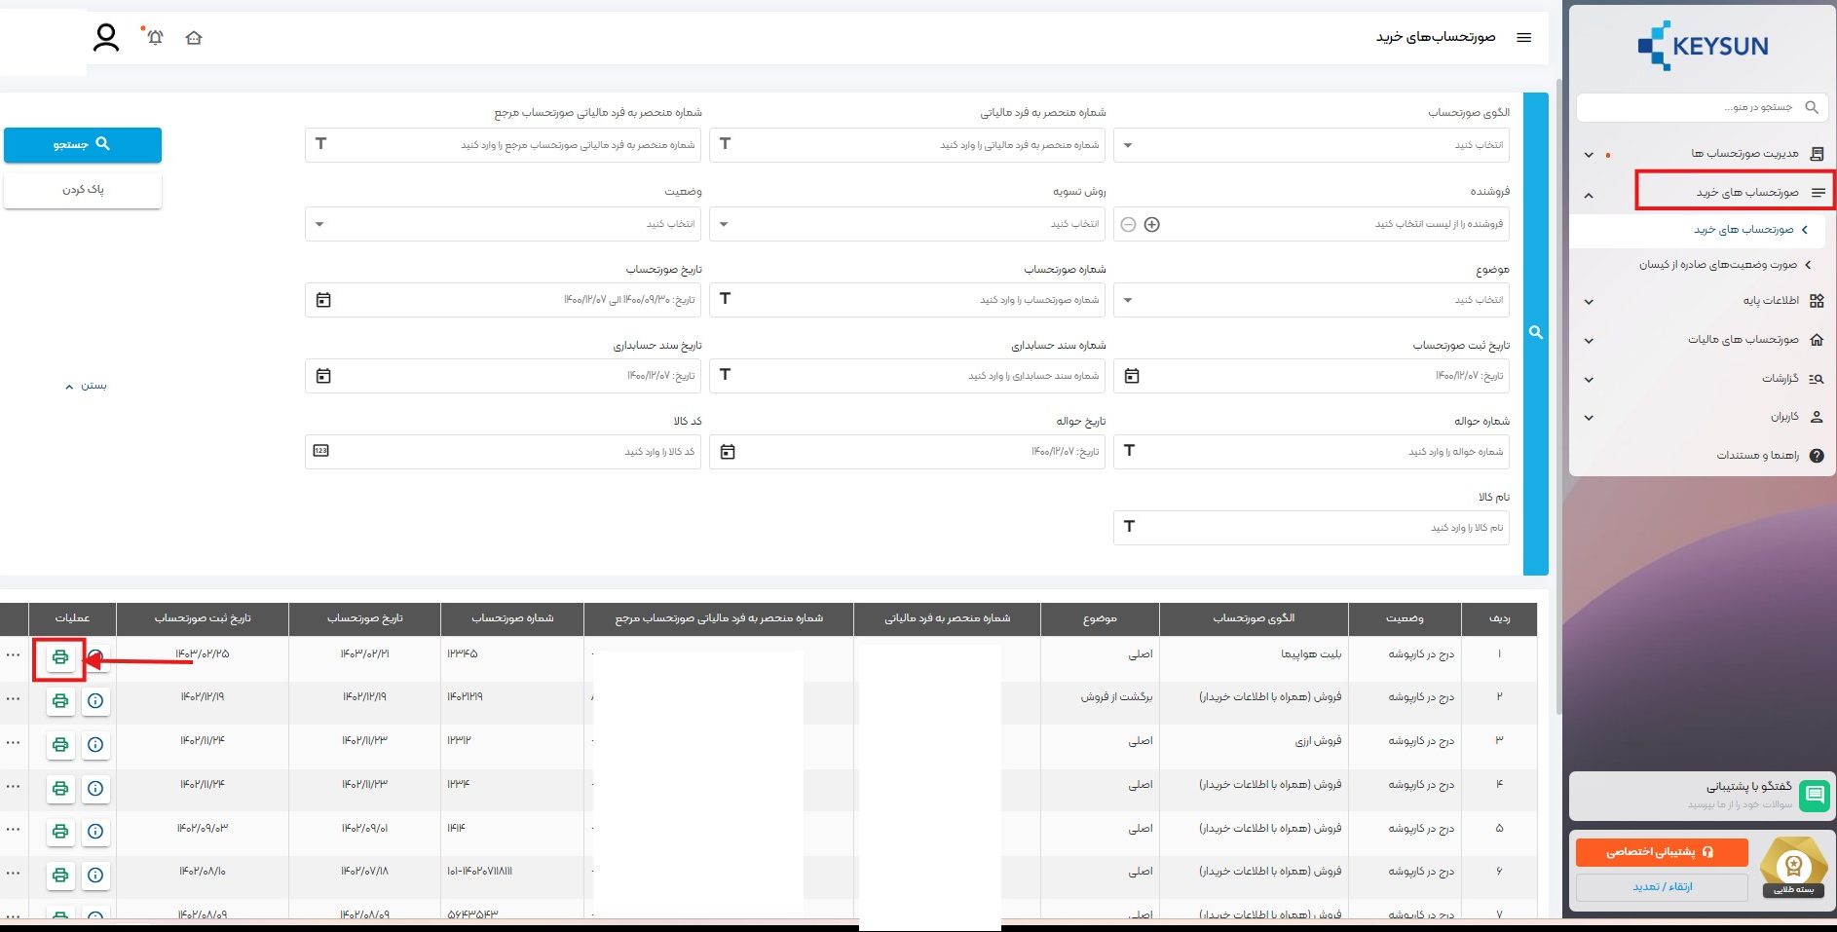Click the تاریخ ثبت صورتحساب column header
Image resolution: width=1837 pixels, height=932 pixels.
click(203, 618)
